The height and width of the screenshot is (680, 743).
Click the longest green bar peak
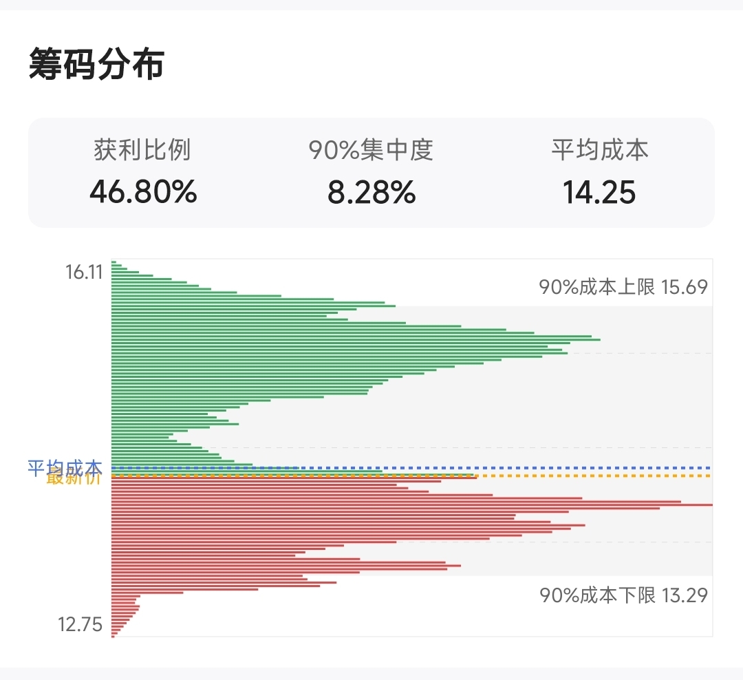[356, 339]
